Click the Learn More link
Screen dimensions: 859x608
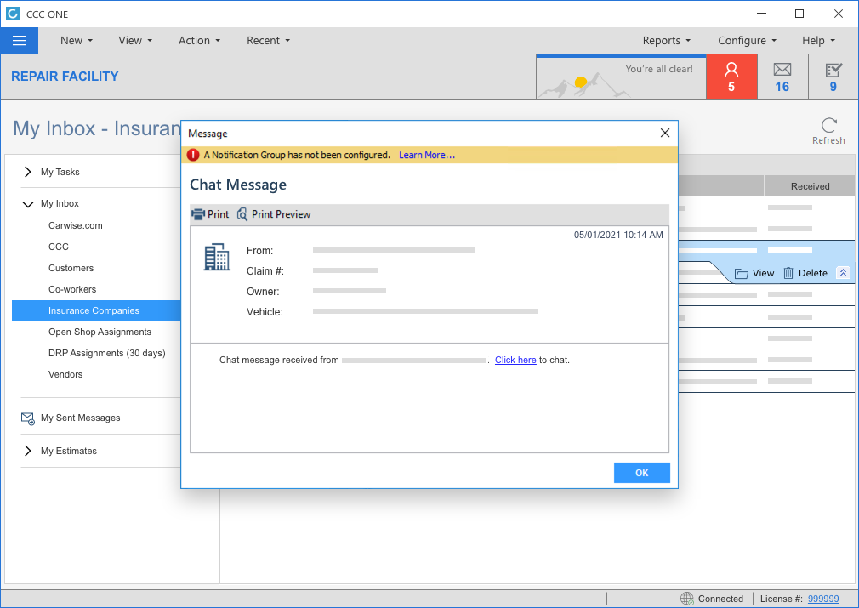[x=426, y=155]
